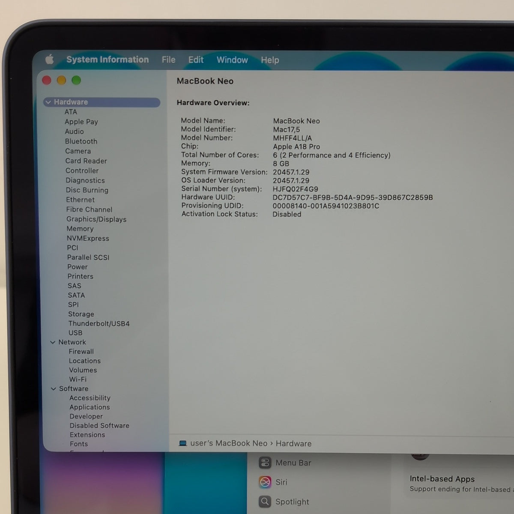This screenshot has height=514, width=514.
Task: Select Bluetooth under Hardware
Action: pos(81,141)
